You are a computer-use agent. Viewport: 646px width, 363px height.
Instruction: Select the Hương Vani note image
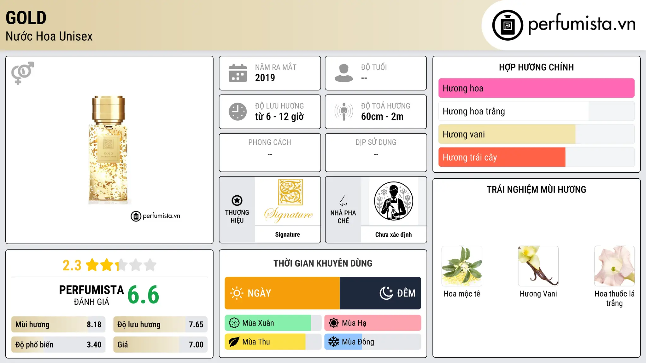point(538,266)
